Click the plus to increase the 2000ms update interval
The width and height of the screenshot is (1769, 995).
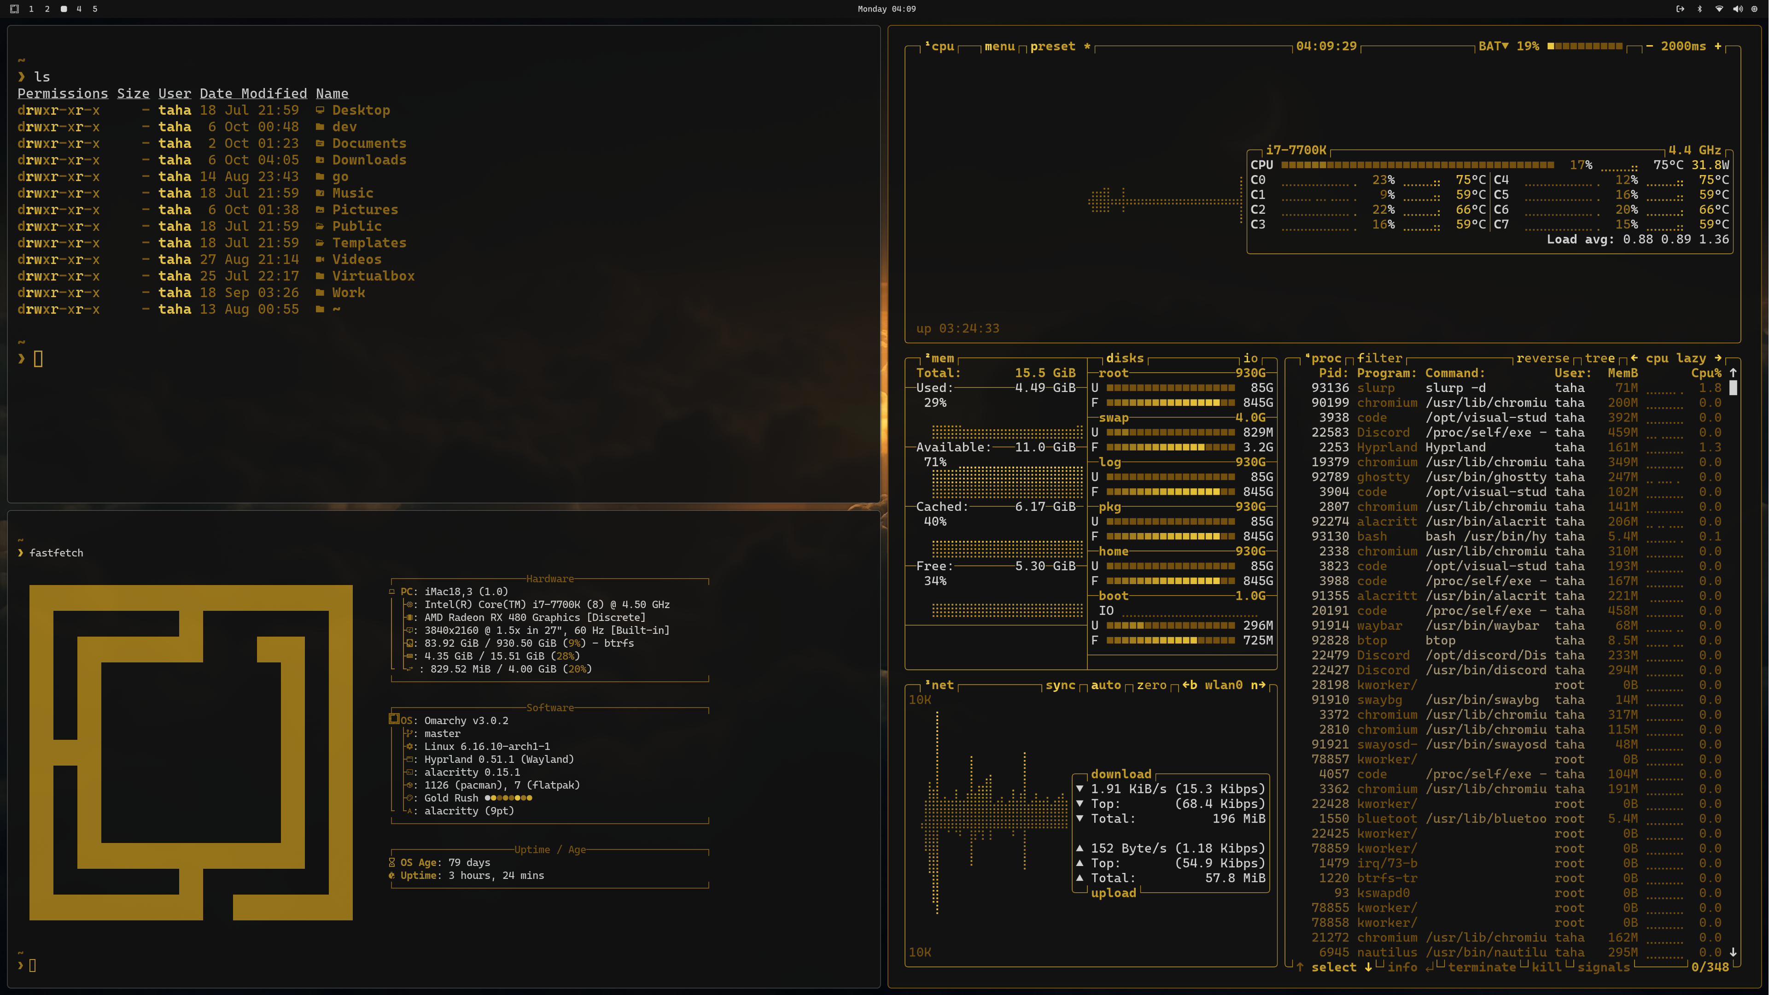pos(1718,46)
